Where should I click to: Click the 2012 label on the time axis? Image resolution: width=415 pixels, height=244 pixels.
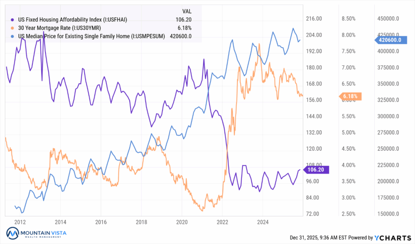[x=20, y=222]
